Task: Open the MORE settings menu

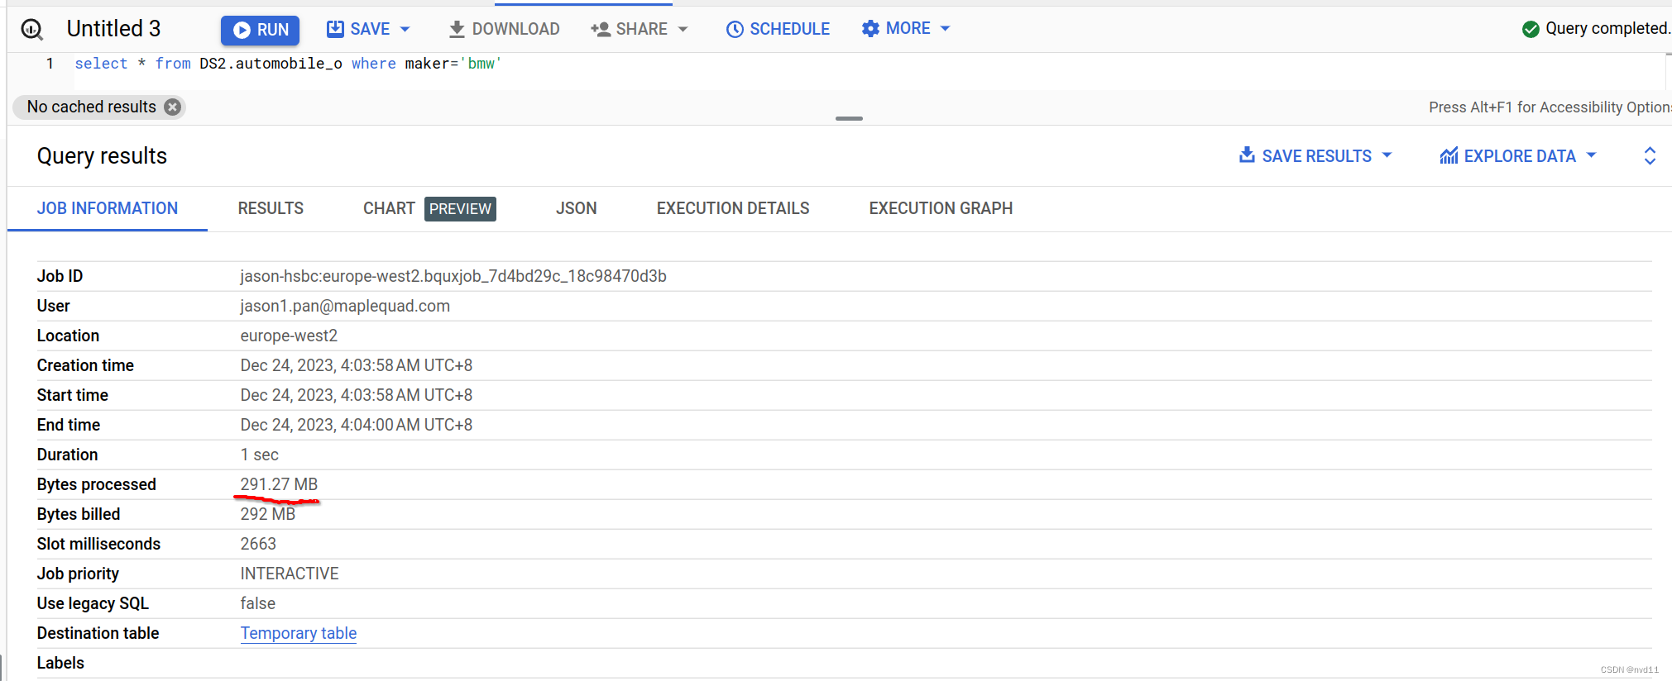Action: [906, 28]
